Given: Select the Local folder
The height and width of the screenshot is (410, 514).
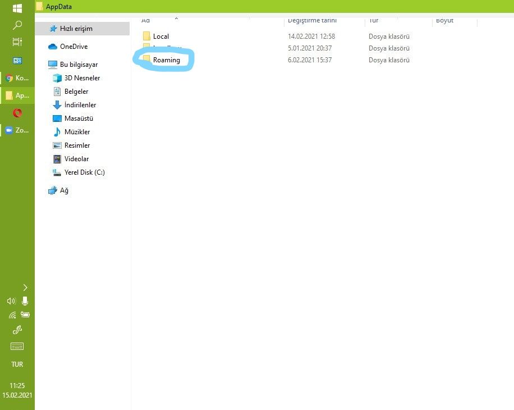Looking at the screenshot, I should 160,37.
